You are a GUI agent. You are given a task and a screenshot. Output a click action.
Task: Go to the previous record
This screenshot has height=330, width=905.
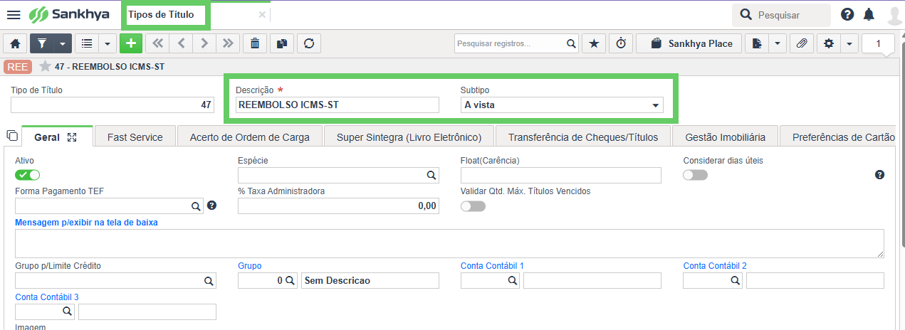[181, 43]
